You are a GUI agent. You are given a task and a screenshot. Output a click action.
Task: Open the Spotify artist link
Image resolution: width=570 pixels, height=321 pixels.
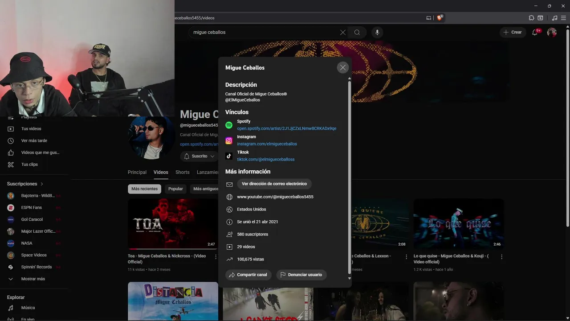click(x=286, y=128)
